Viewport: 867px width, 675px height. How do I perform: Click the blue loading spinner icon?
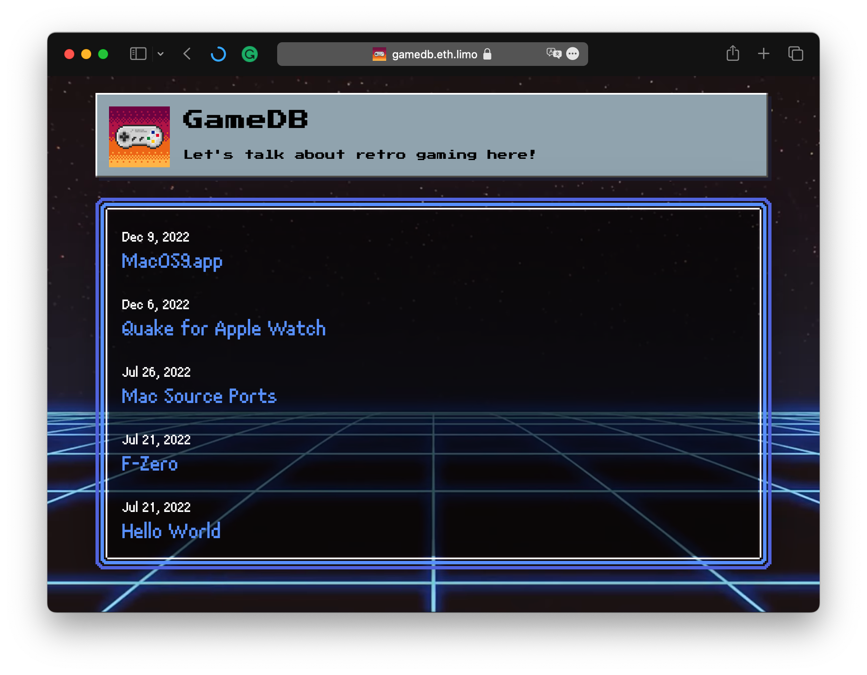[218, 54]
